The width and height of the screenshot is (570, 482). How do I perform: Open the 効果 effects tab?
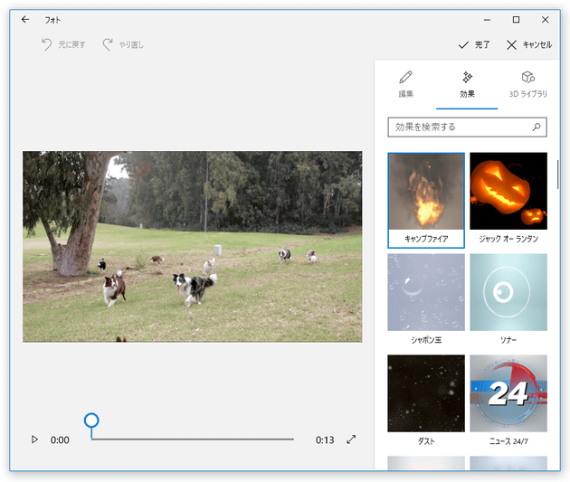[x=467, y=84]
